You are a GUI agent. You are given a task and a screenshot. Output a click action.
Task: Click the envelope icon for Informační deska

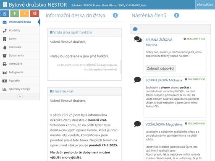coord(5,22)
